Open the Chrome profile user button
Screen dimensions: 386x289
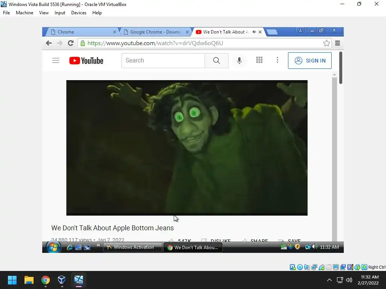point(300,30)
